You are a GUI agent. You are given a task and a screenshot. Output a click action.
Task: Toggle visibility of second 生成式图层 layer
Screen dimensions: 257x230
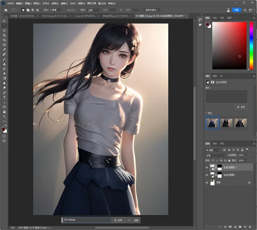(x=207, y=175)
